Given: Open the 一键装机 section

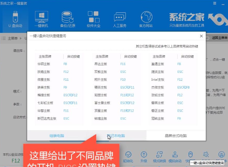Looking at the screenshot, I should point(41,19).
